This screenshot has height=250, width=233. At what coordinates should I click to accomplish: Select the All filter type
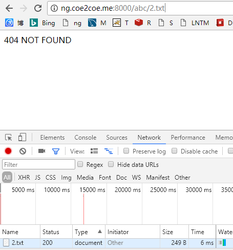click(x=7, y=177)
